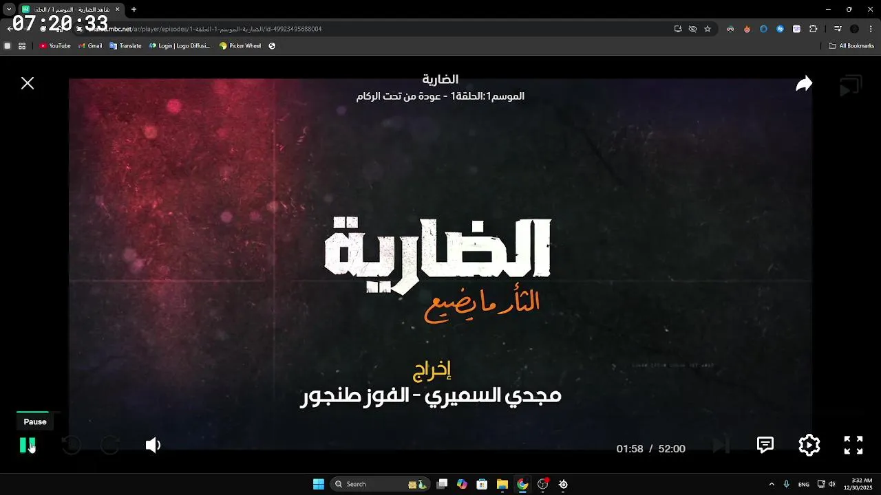Open the cast to screen icon in player
This screenshot has height=495, width=881.
coord(851,86)
